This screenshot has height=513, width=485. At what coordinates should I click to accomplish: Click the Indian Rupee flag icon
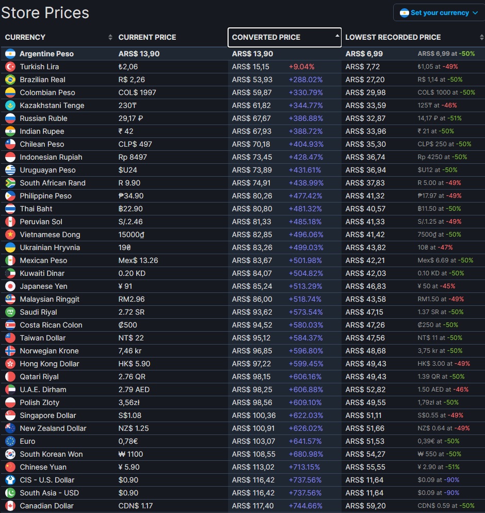(10, 131)
